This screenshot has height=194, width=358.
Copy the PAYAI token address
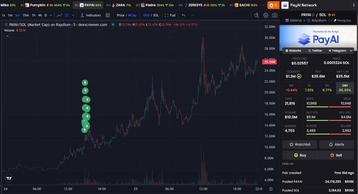click(313, 15)
